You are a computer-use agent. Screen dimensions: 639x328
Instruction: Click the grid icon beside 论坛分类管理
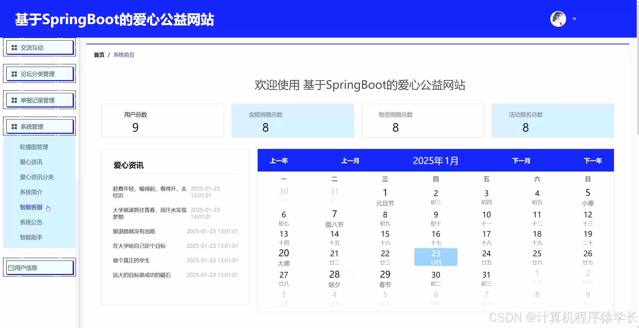tap(14, 74)
